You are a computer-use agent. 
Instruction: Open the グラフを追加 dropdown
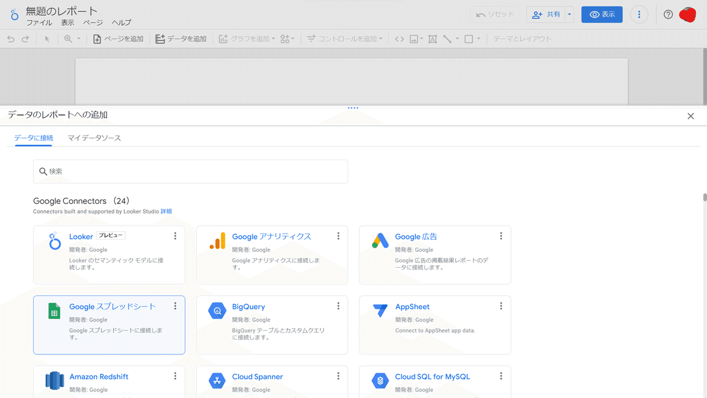247,39
